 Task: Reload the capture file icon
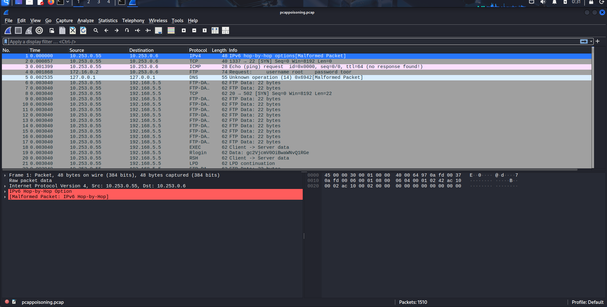pos(83,30)
